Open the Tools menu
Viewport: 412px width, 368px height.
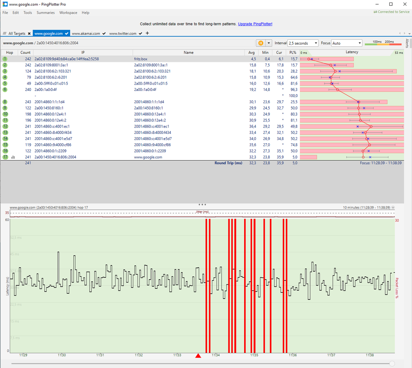tap(27, 12)
